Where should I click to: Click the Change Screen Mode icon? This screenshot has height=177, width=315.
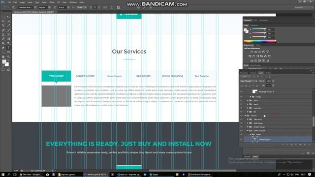8,70
